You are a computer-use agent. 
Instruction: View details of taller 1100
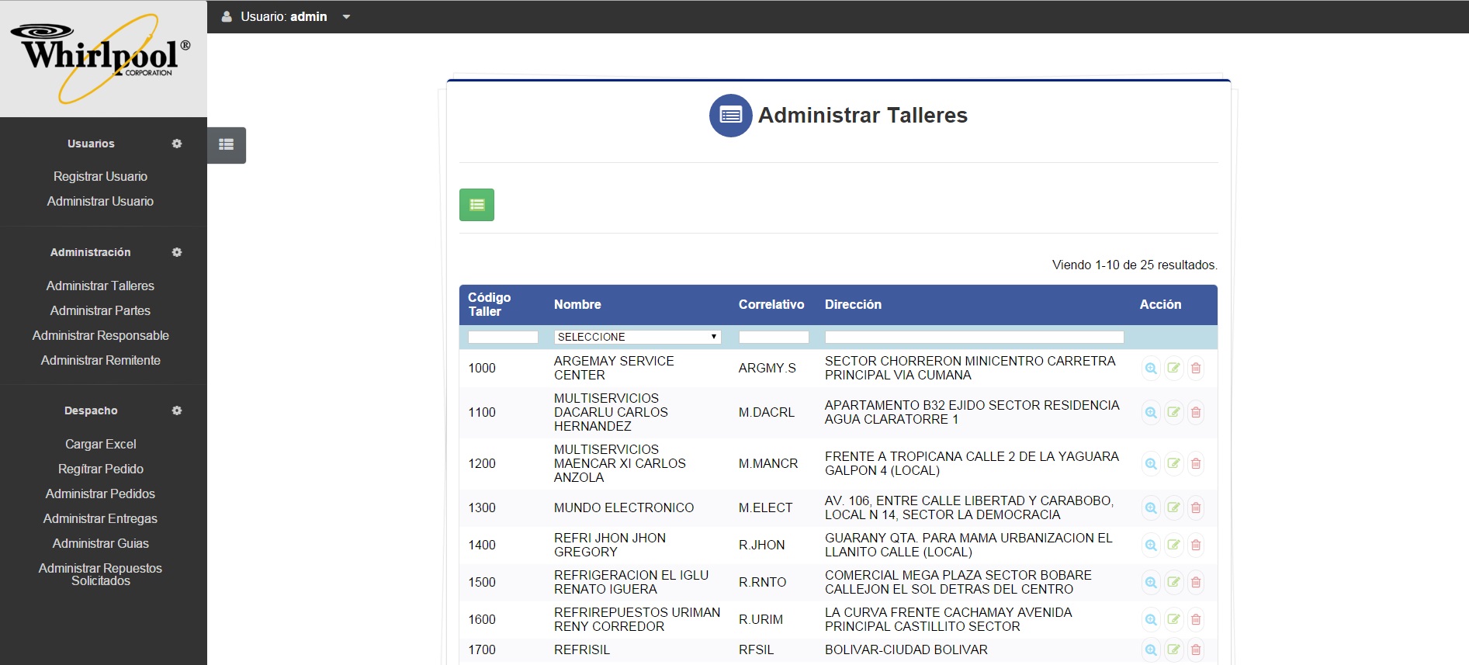coord(1151,412)
